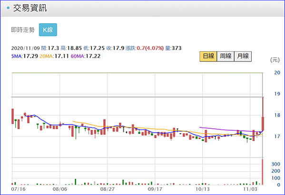Click the 交易資訊 section heading
The width and height of the screenshot is (285, 195).
coord(30,8)
